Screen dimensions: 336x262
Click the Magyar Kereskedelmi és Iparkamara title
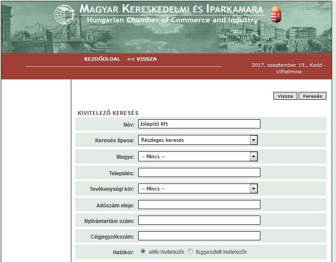pos(171,9)
